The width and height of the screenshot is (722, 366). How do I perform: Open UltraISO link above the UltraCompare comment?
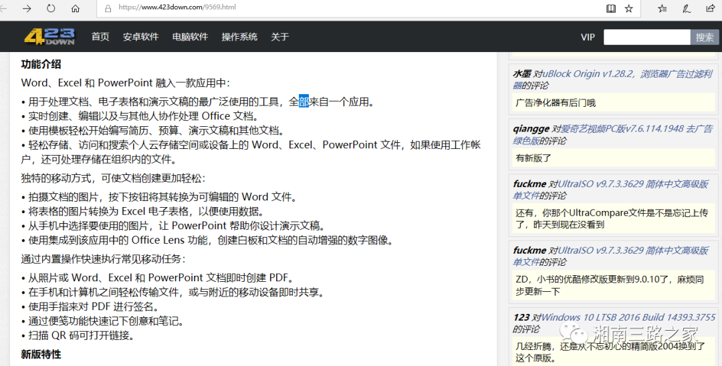click(x=610, y=190)
